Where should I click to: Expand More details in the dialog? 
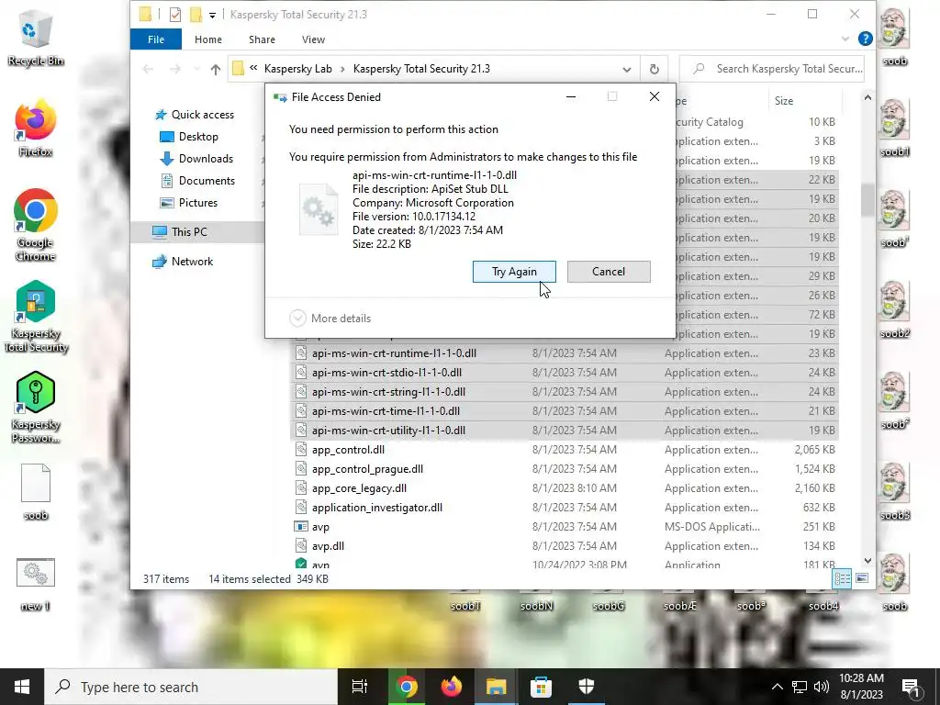(x=330, y=319)
